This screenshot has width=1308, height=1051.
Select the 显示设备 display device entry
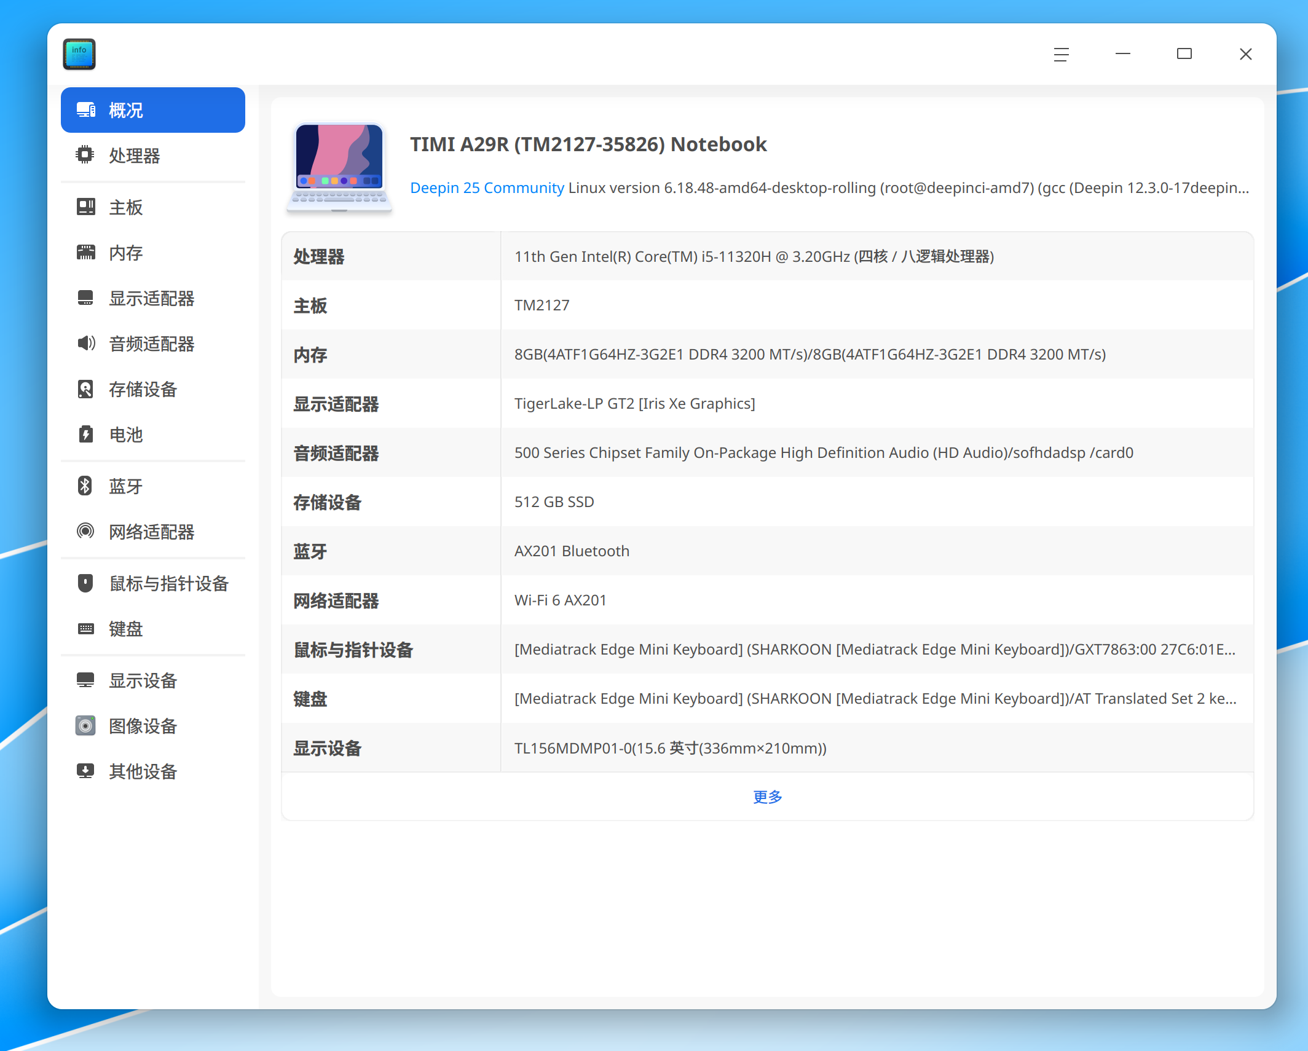click(153, 680)
